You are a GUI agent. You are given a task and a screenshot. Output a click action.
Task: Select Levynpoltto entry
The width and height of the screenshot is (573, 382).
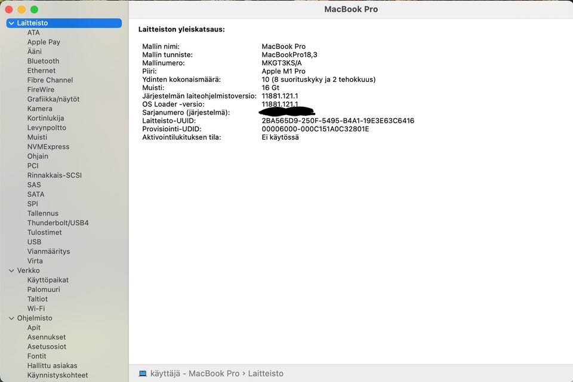[47, 128]
